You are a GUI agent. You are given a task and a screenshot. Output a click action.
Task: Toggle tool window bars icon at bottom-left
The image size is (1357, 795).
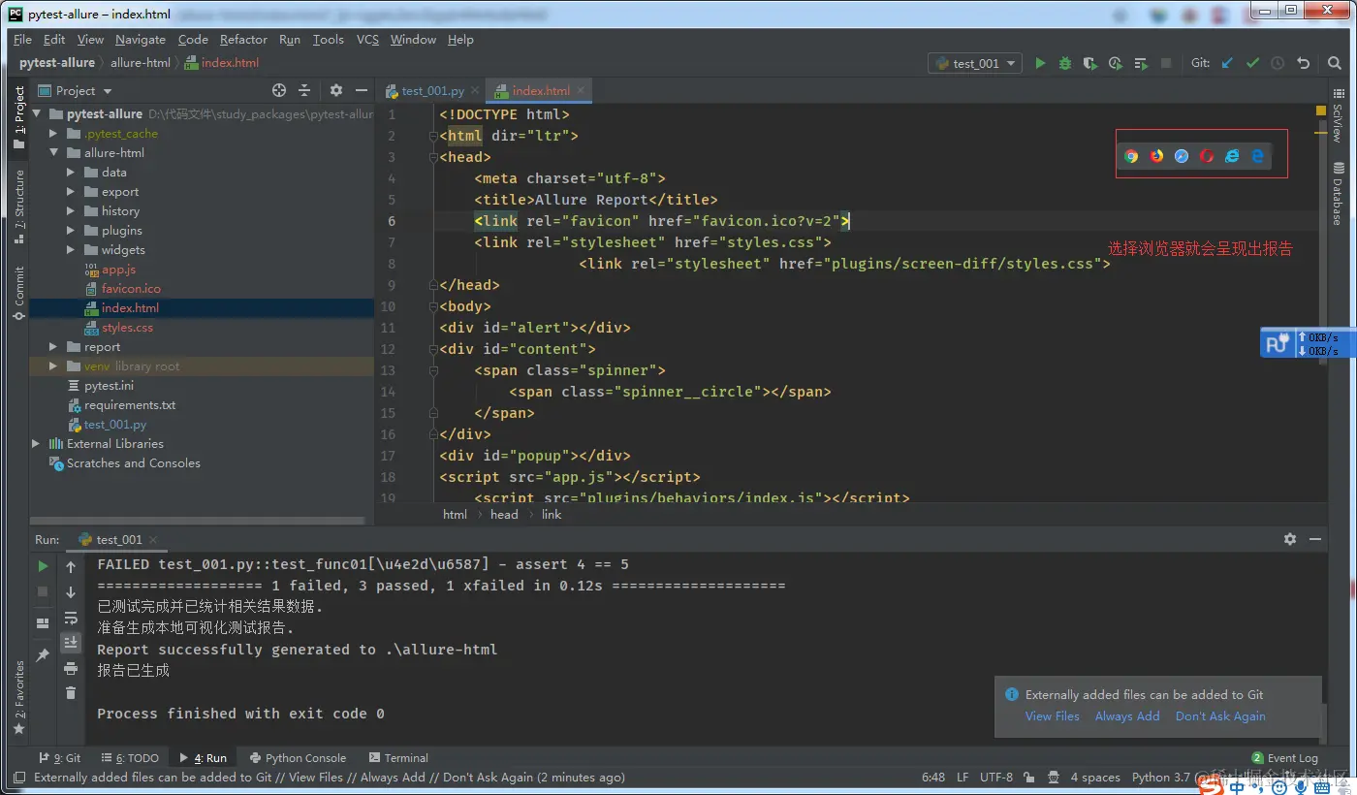pos(17,778)
